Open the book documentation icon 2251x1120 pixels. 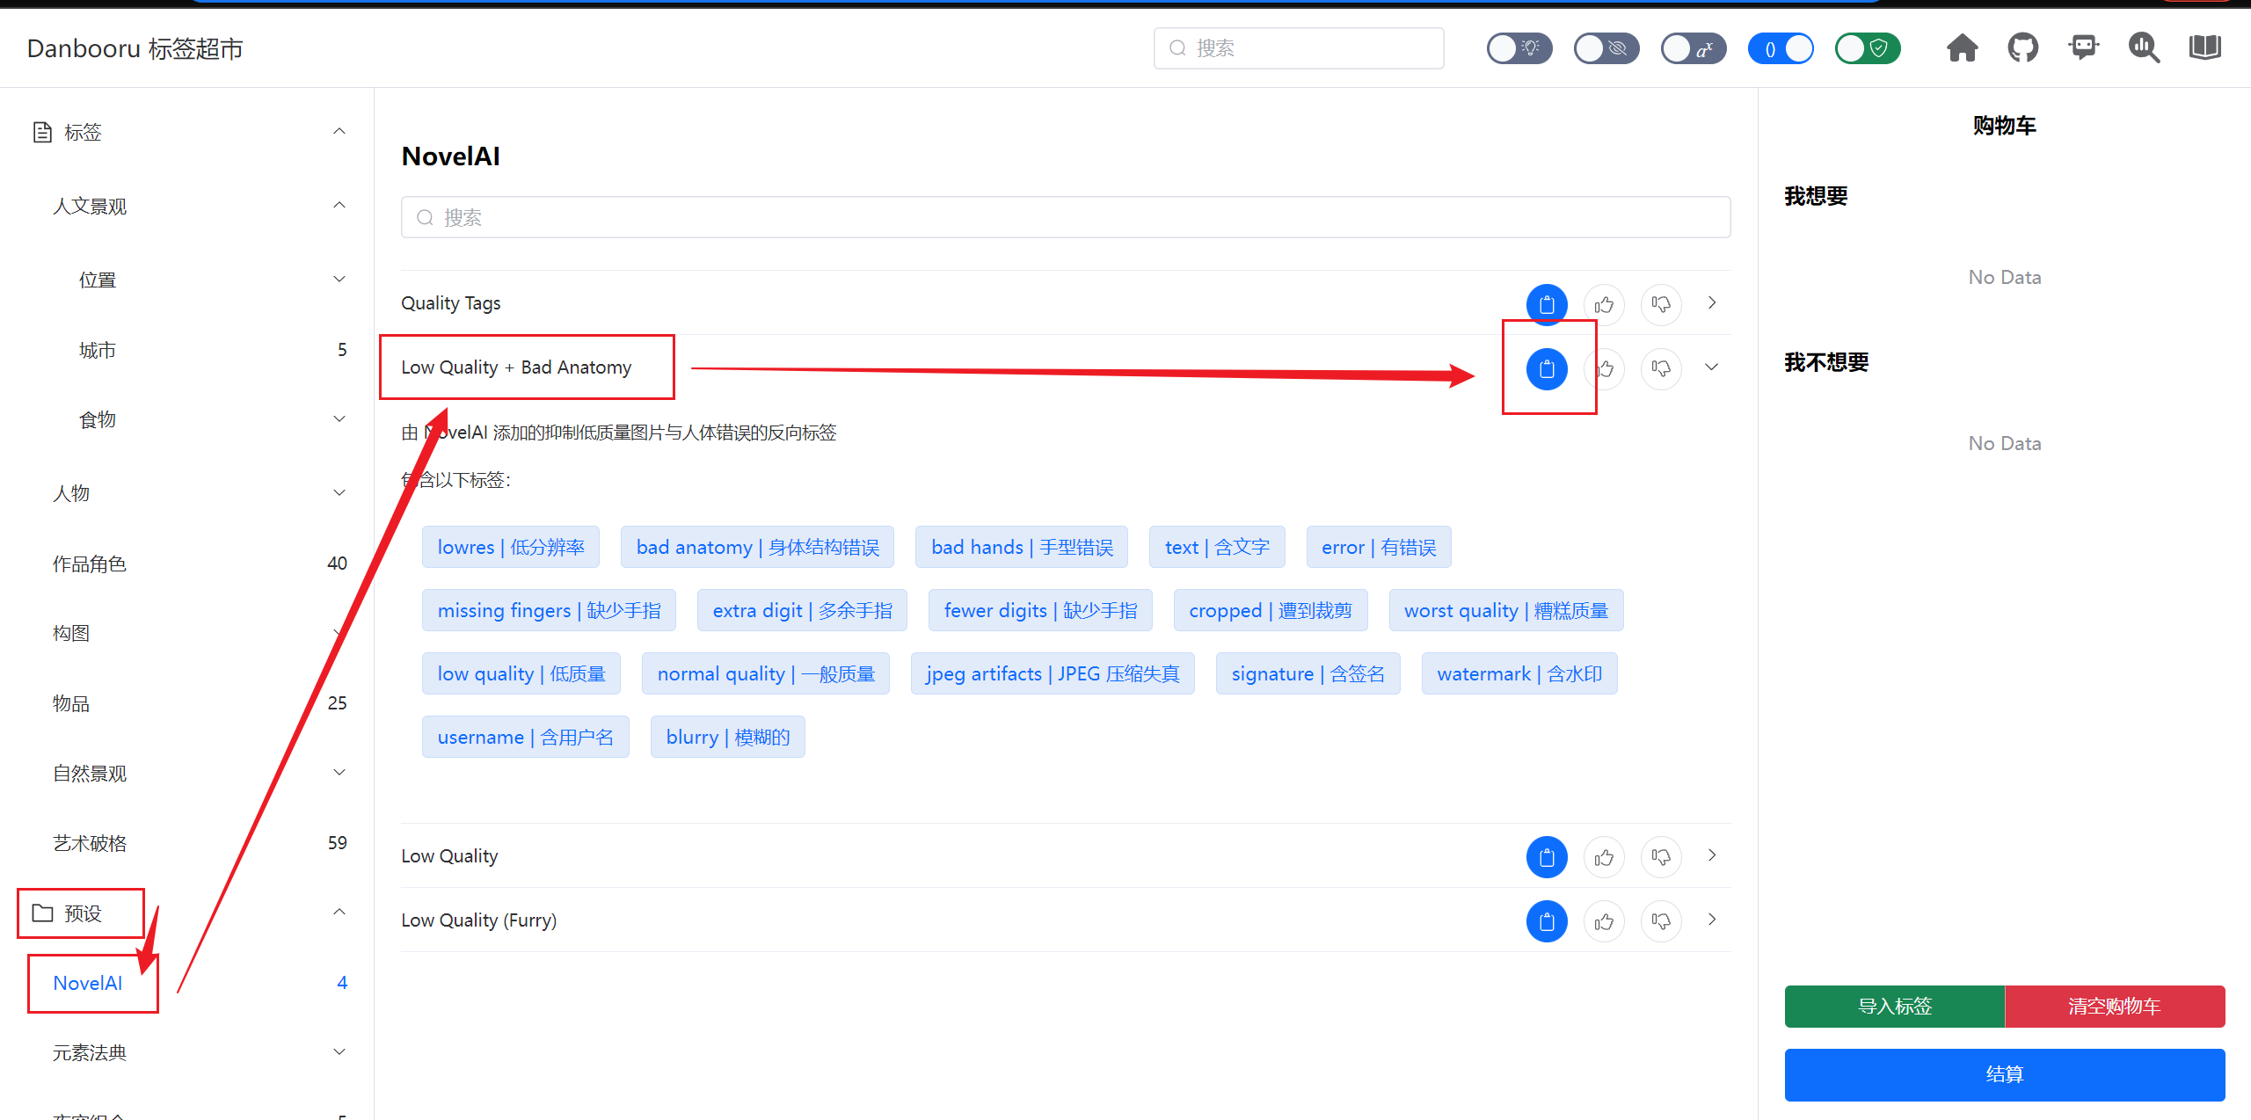[x=2204, y=47]
